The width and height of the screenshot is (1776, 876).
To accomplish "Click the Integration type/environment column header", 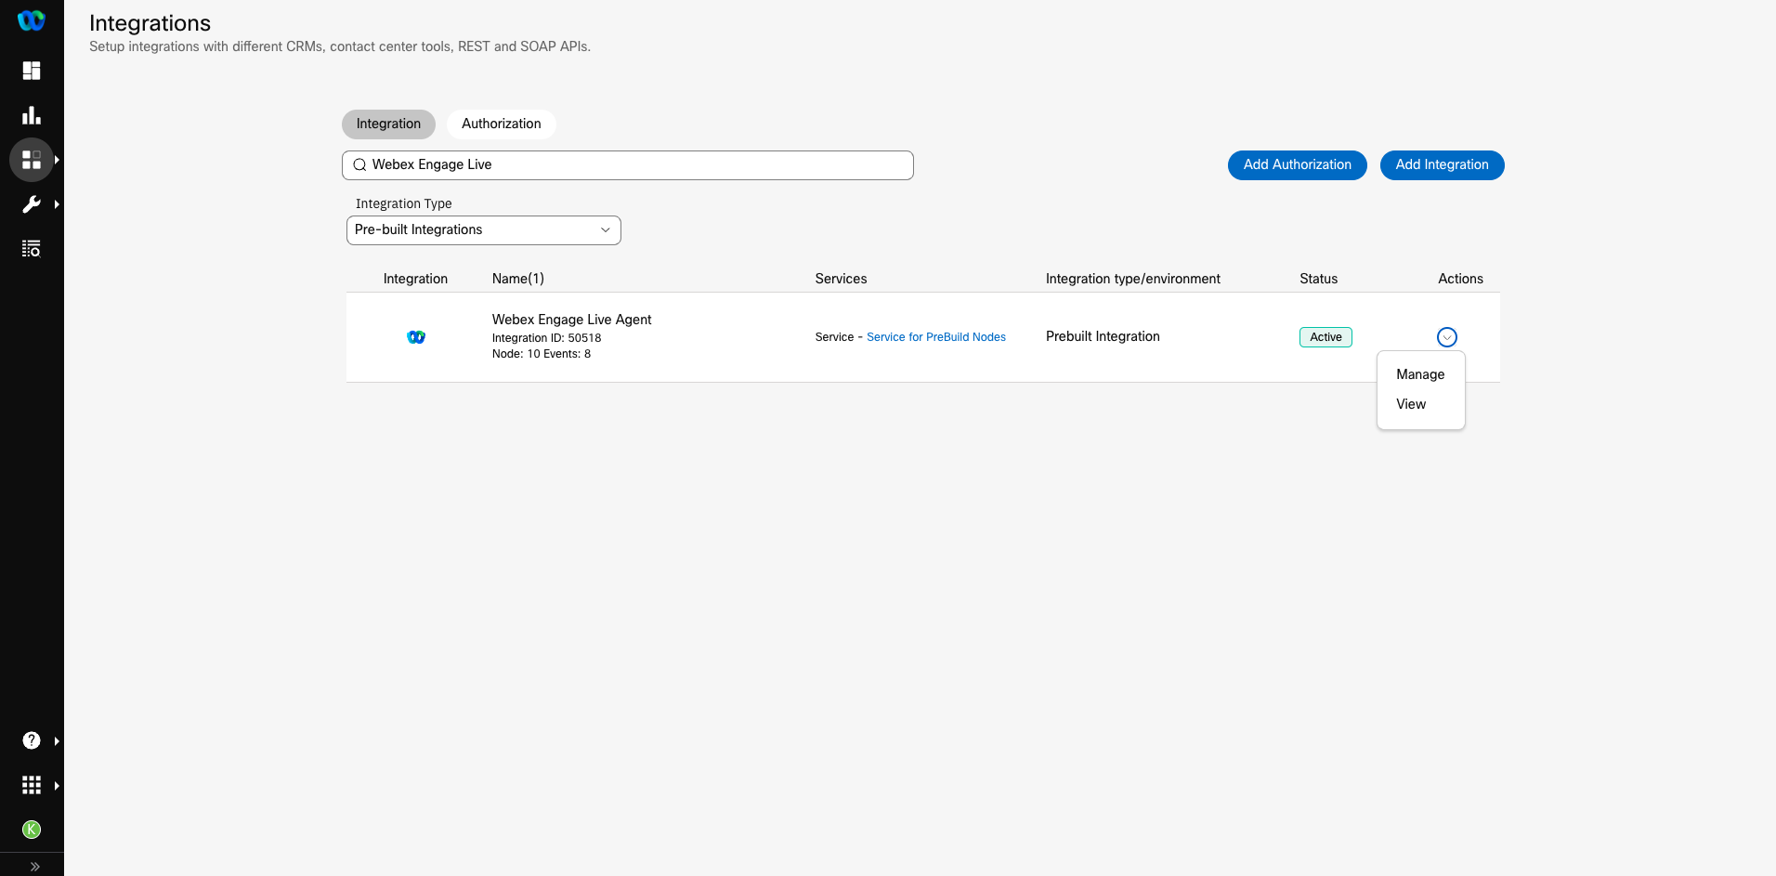I will click(1133, 279).
